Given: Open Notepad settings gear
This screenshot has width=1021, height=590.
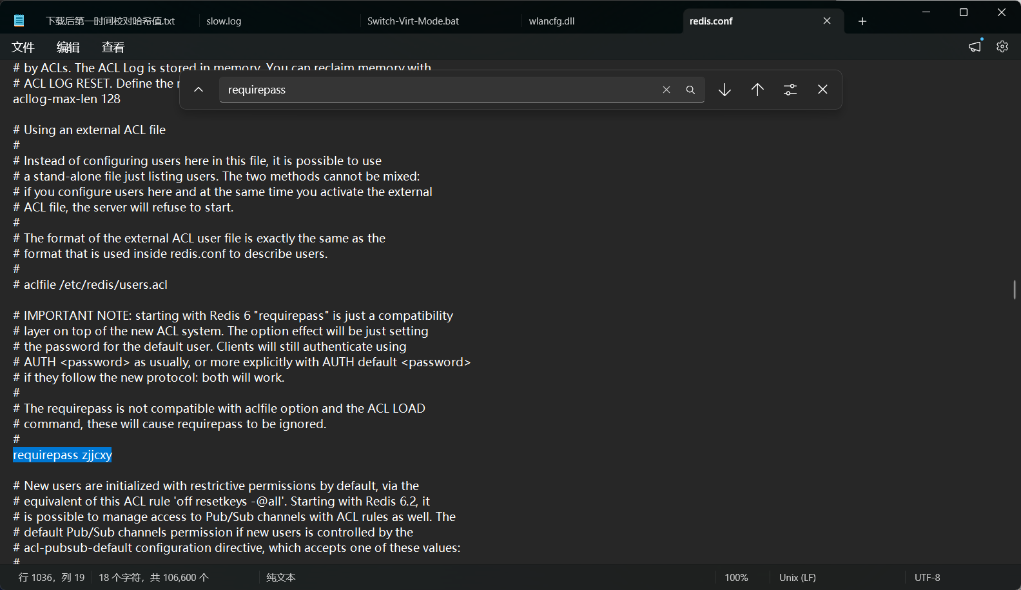Looking at the screenshot, I should coord(1002,46).
